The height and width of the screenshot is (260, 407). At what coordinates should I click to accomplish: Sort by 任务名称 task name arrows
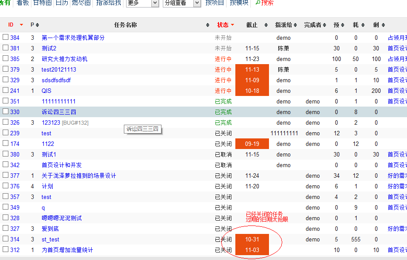207,25
